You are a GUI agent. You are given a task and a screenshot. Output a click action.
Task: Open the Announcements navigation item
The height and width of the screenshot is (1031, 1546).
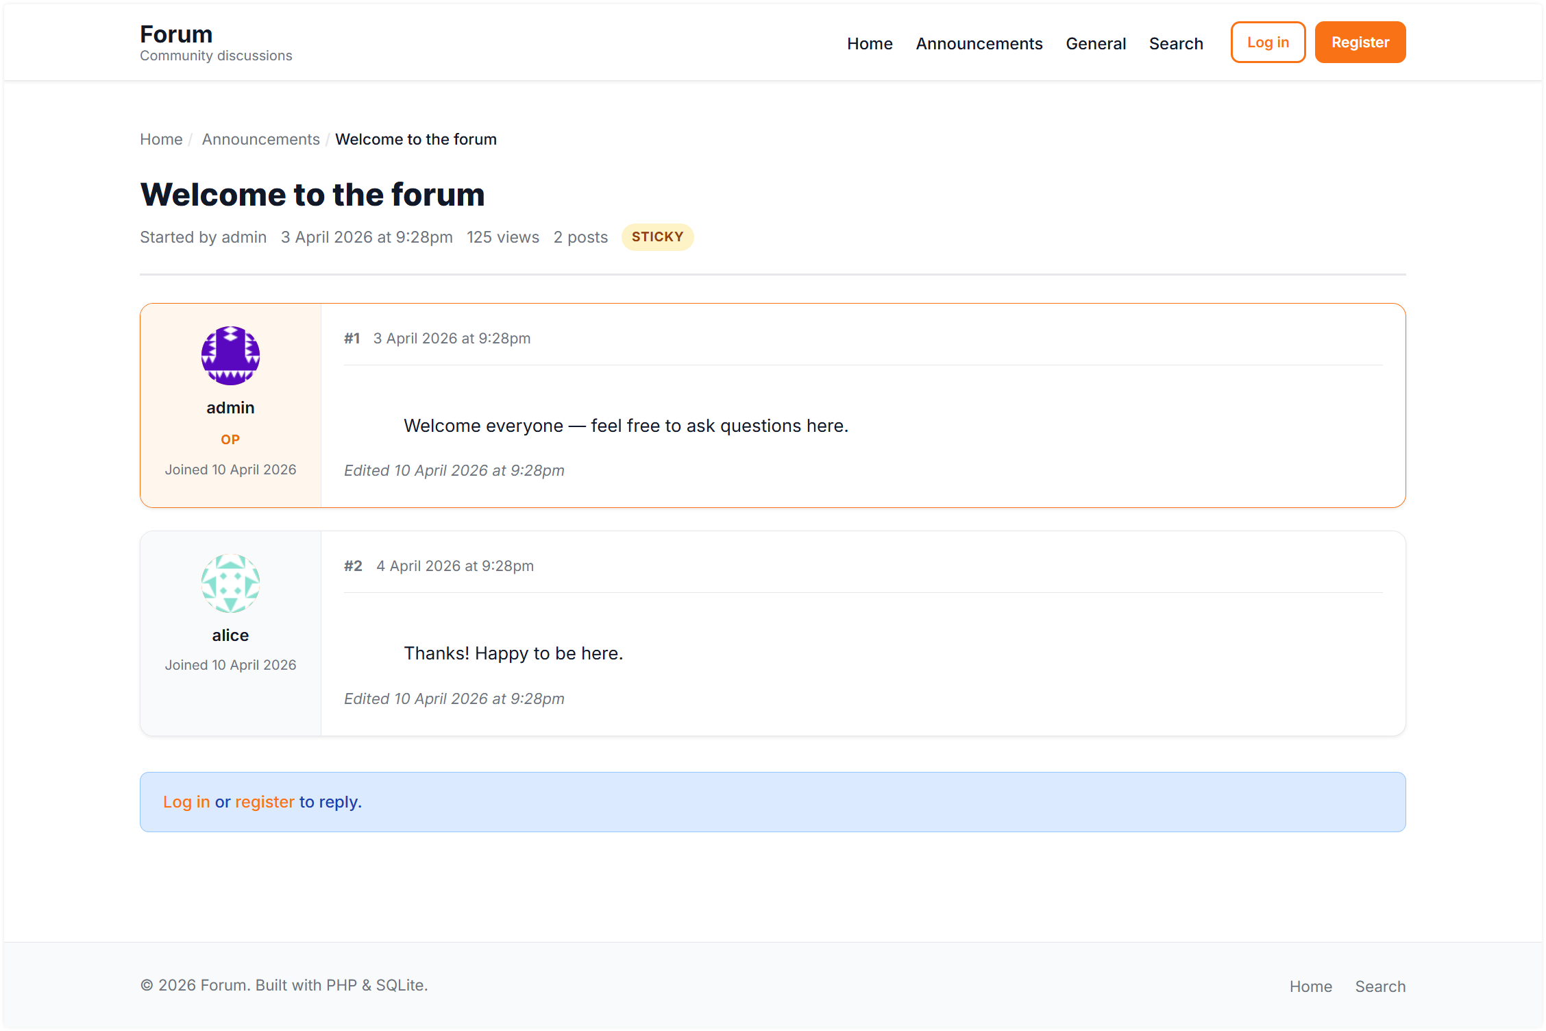(979, 43)
